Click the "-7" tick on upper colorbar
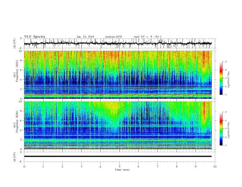 (x=226, y=95)
